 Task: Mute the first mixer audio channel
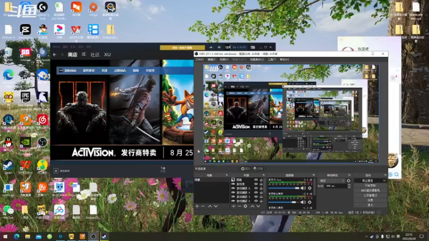[303, 189]
